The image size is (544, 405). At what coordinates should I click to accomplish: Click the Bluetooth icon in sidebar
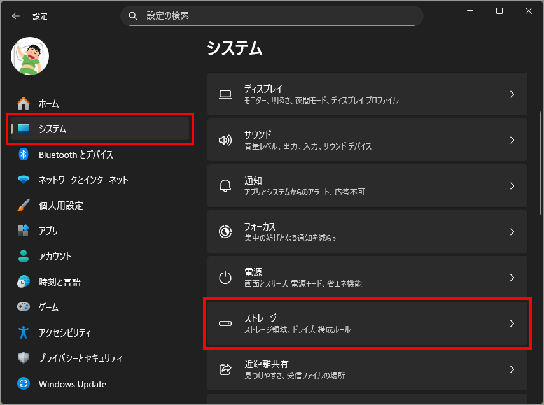(x=24, y=154)
